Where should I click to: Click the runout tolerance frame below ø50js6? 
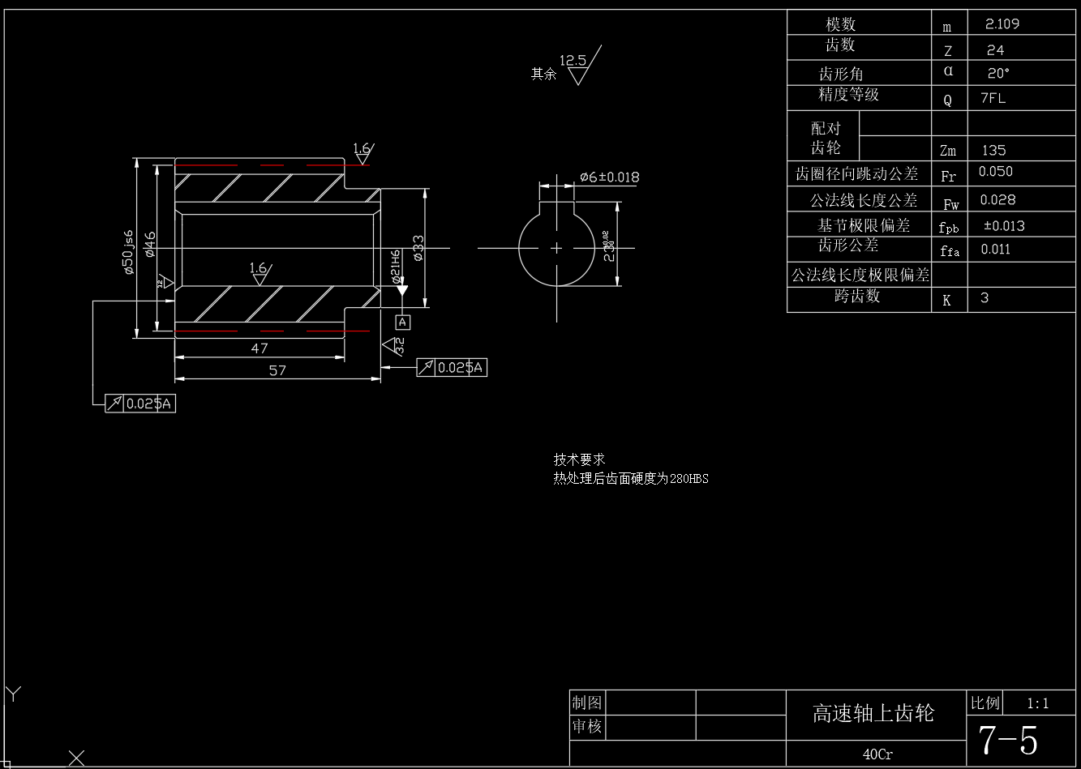140,403
